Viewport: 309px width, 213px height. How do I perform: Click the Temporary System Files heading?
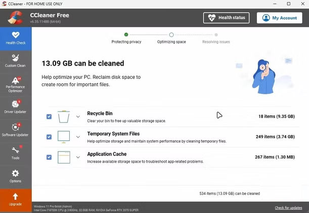click(x=113, y=134)
